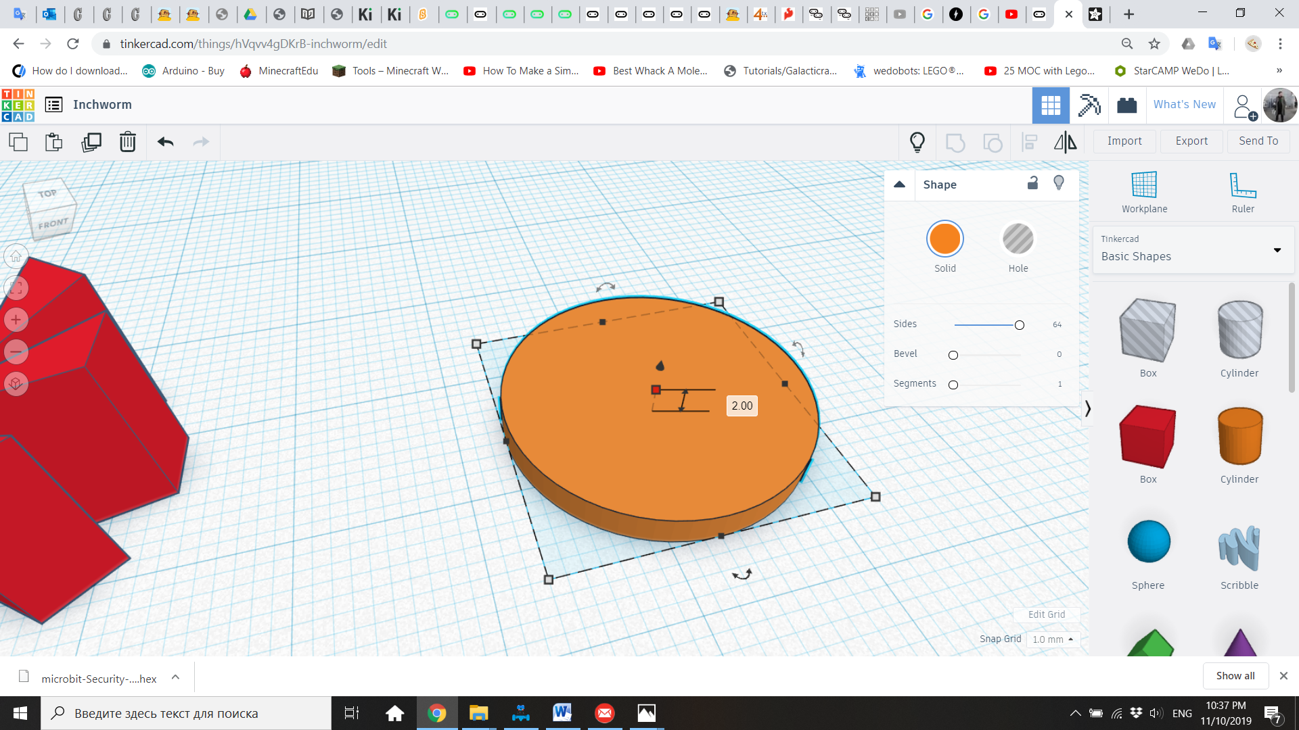Click the Export menu button
Image resolution: width=1299 pixels, height=730 pixels.
coord(1191,141)
